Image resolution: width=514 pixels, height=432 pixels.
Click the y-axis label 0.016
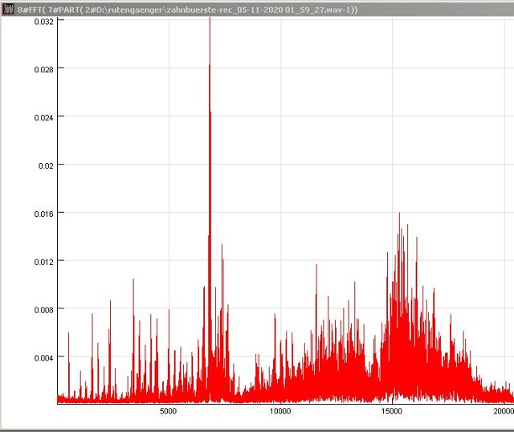click(43, 214)
